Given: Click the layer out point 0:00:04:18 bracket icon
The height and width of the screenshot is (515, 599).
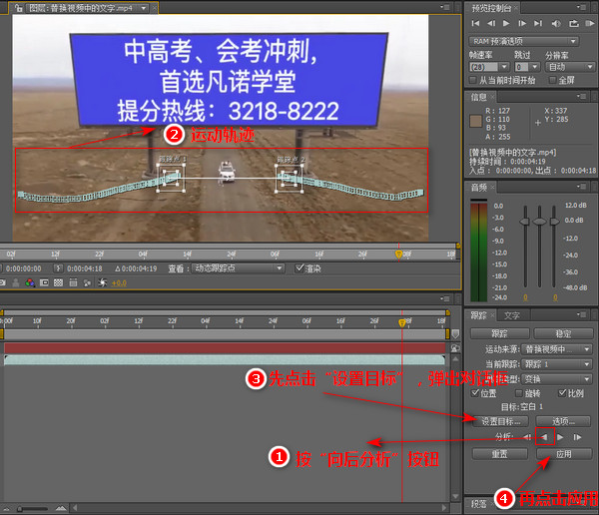Looking at the screenshot, I should (x=58, y=268).
